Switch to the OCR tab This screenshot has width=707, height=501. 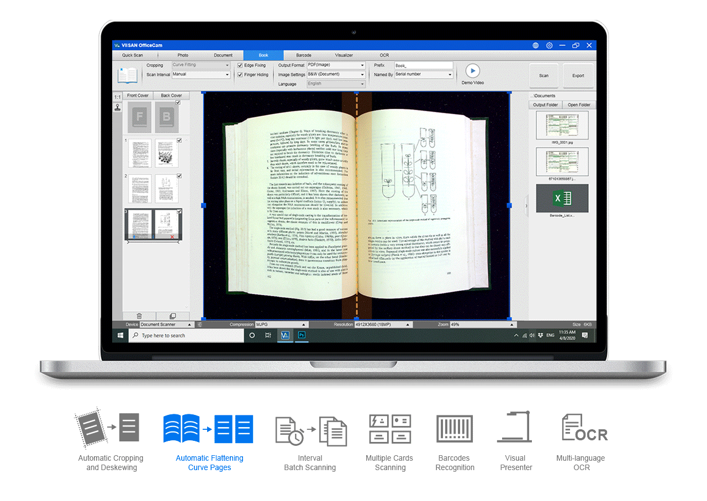(384, 55)
